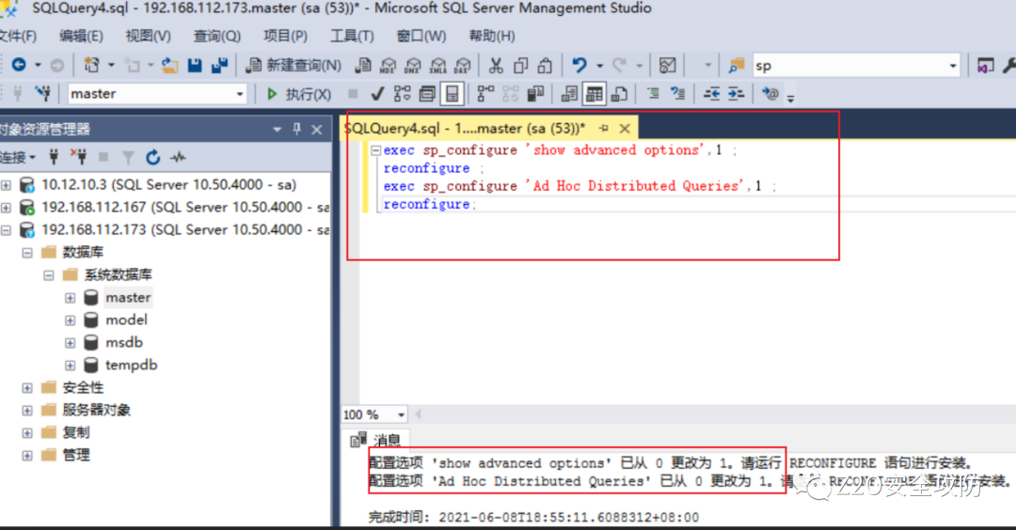Click the blue Navigate Backward arrow
This screenshot has width=1016, height=530.
(19, 65)
